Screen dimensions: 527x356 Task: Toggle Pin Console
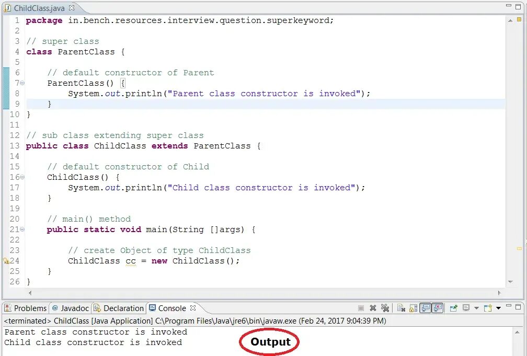[x=453, y=308]
